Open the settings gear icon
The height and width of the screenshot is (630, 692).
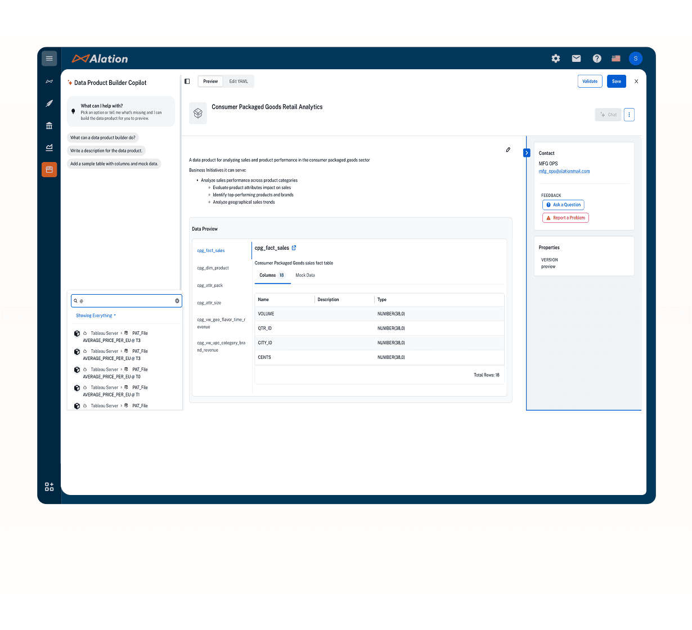click(556, 58)
